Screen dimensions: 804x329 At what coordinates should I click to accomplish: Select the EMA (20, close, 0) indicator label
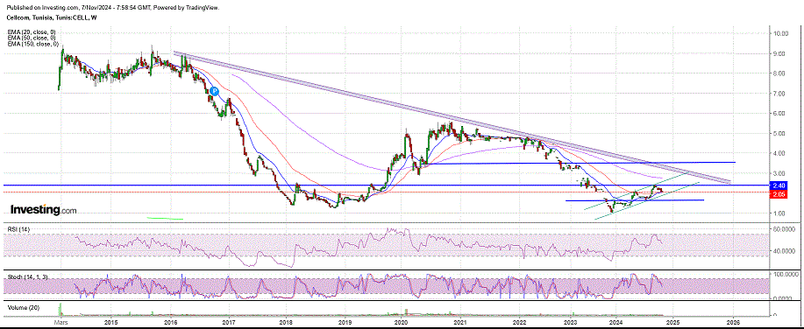(32, 32)
